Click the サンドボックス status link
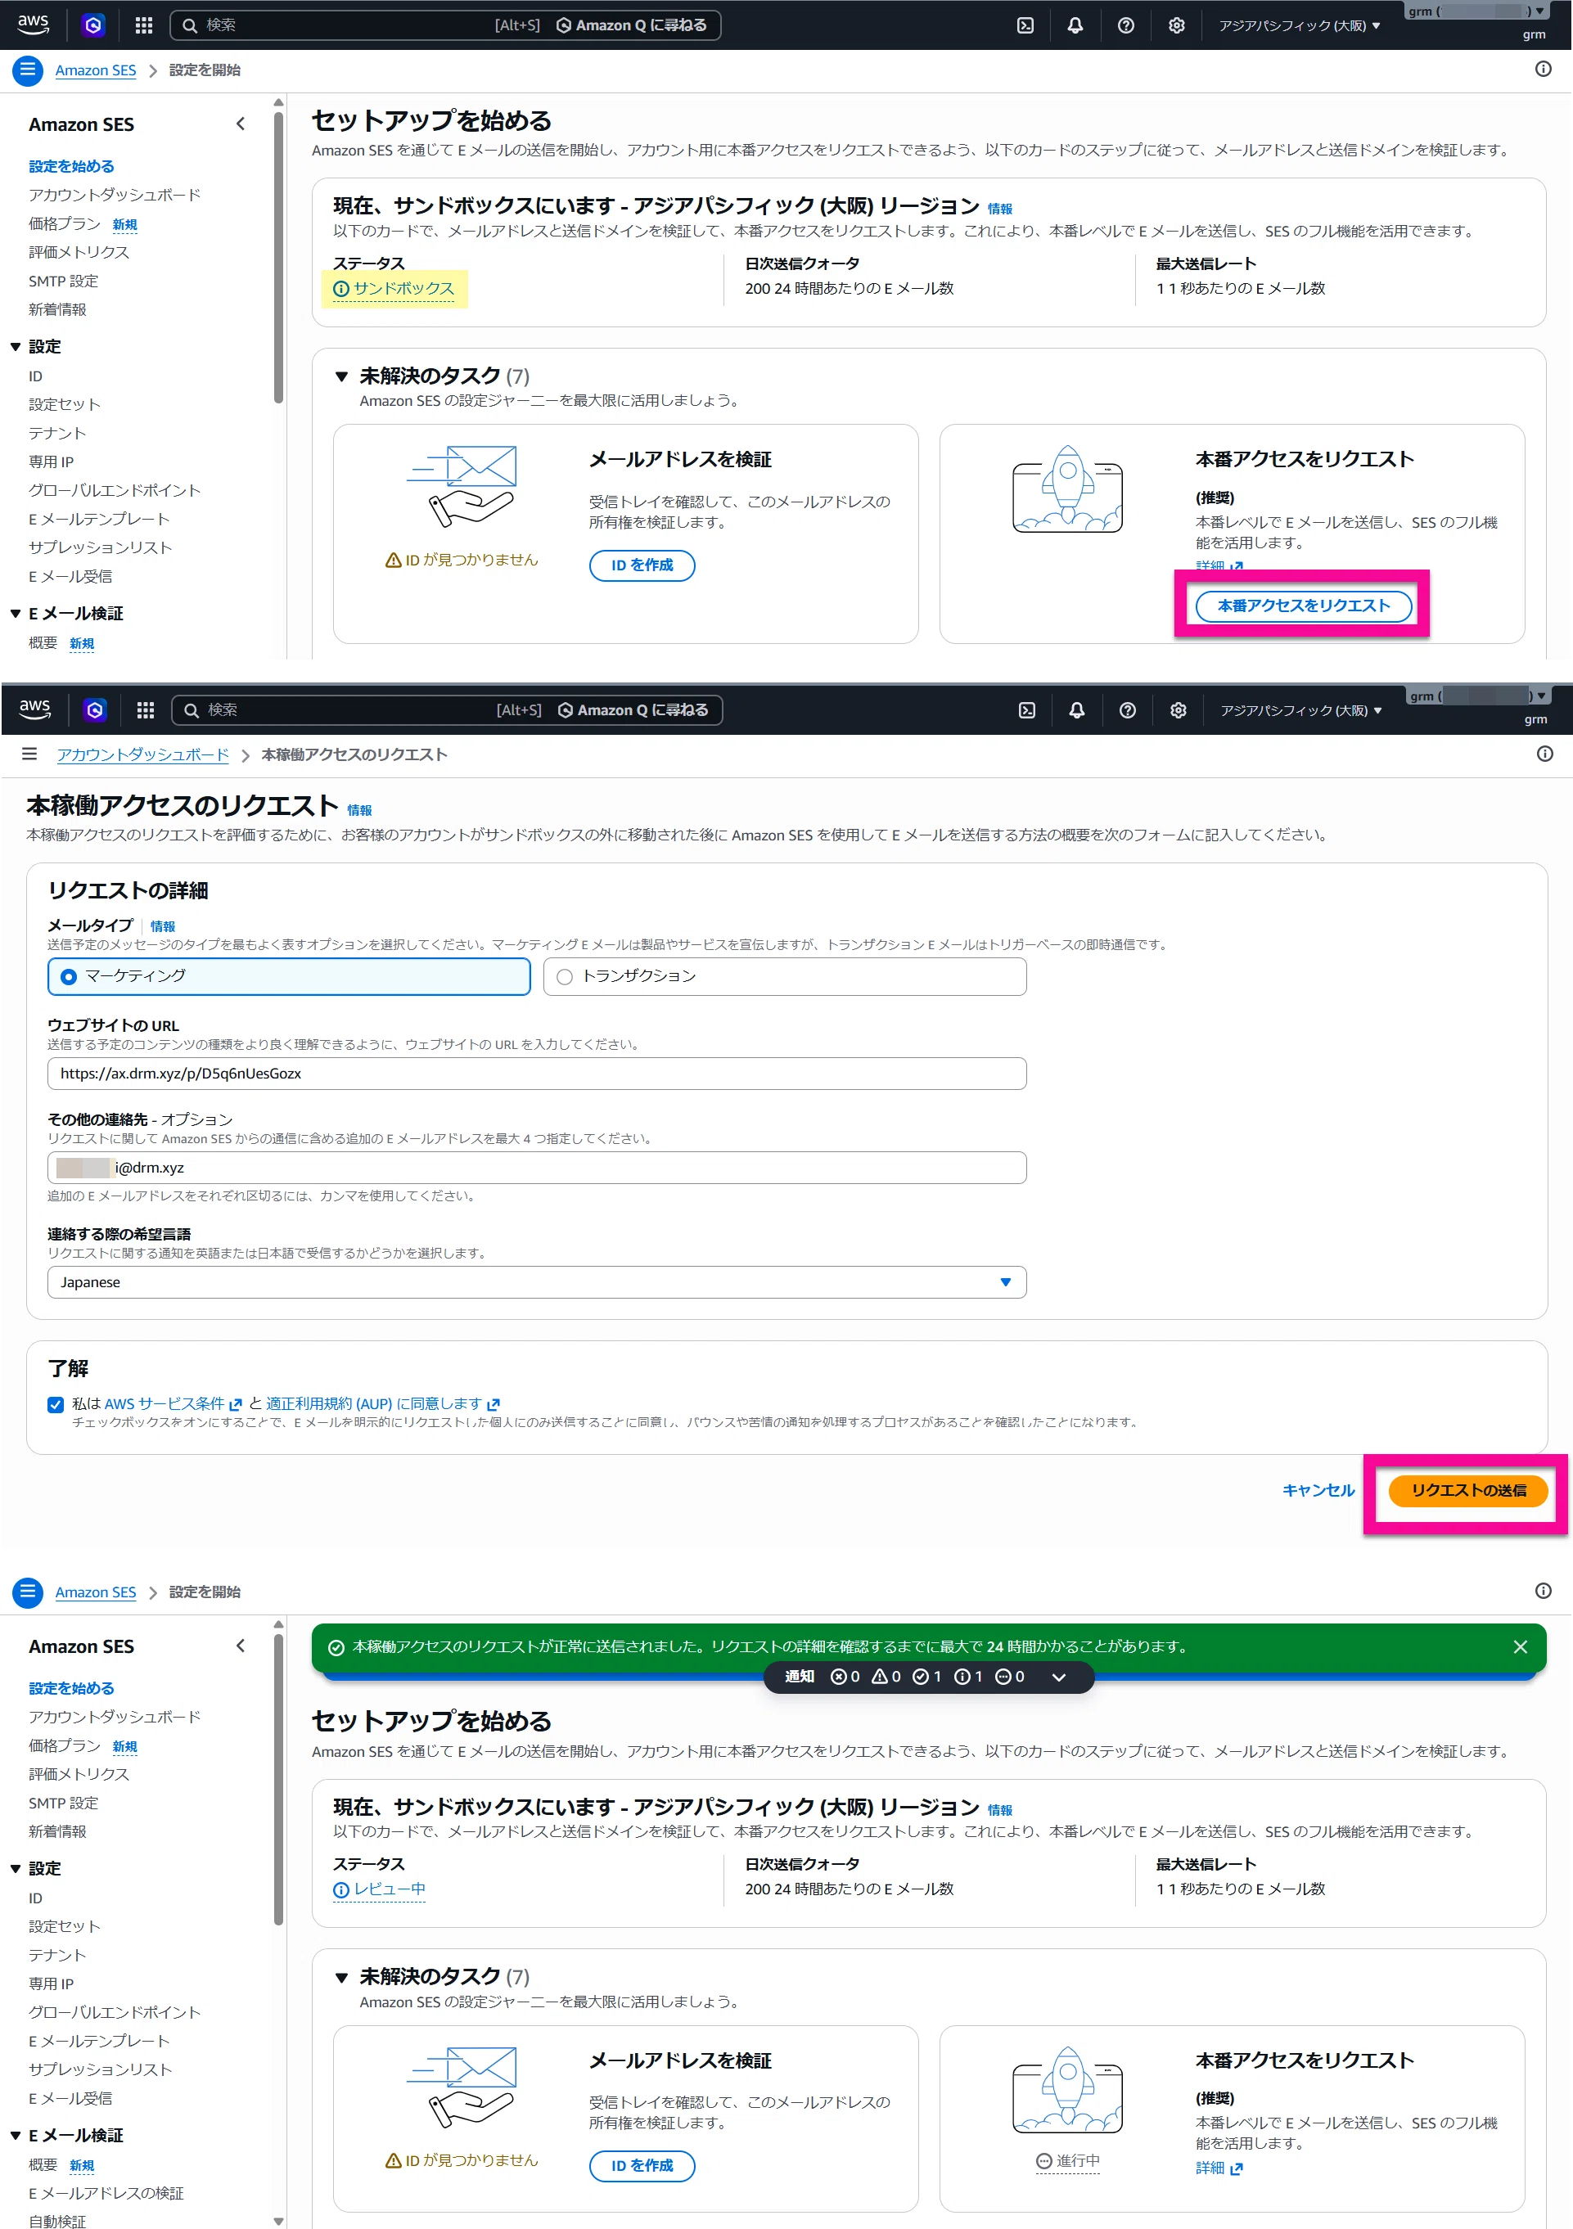1573x2229 pixels. 404,290
